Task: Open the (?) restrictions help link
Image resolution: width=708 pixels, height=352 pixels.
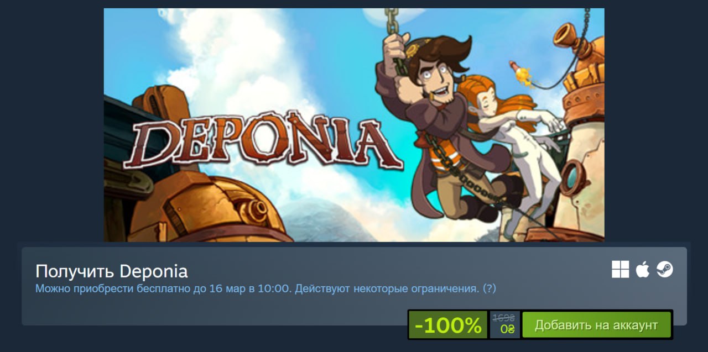Action: point(489,288)
